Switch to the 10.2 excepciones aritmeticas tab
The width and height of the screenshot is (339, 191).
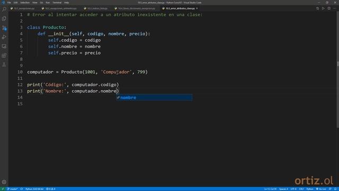(59, 8)
